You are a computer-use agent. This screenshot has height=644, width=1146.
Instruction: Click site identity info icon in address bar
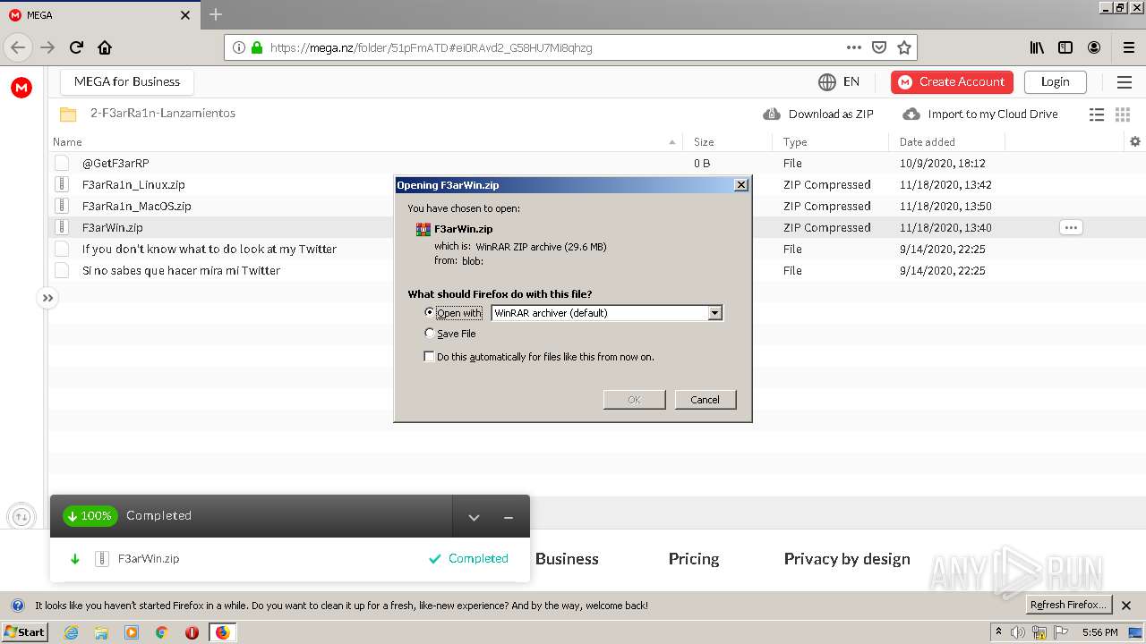(x=238, y=47)
